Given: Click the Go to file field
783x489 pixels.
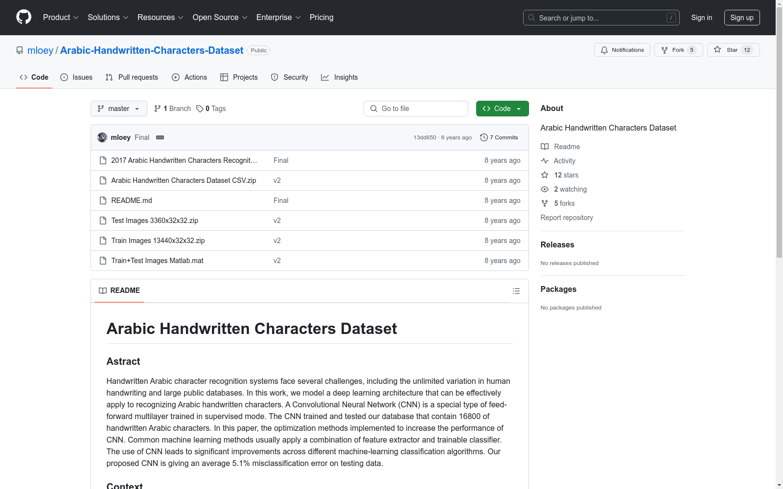Looking at the screenshot, I should 416,109.
